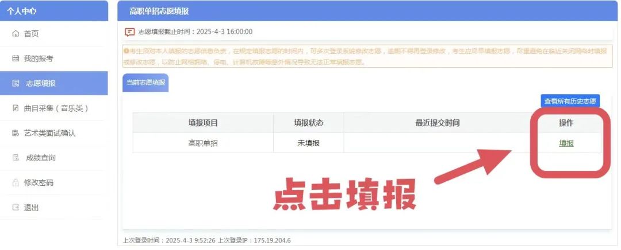Click the document icon beside 成绩查询
This screenshot has width=621, height=250.
pos(16,158)
